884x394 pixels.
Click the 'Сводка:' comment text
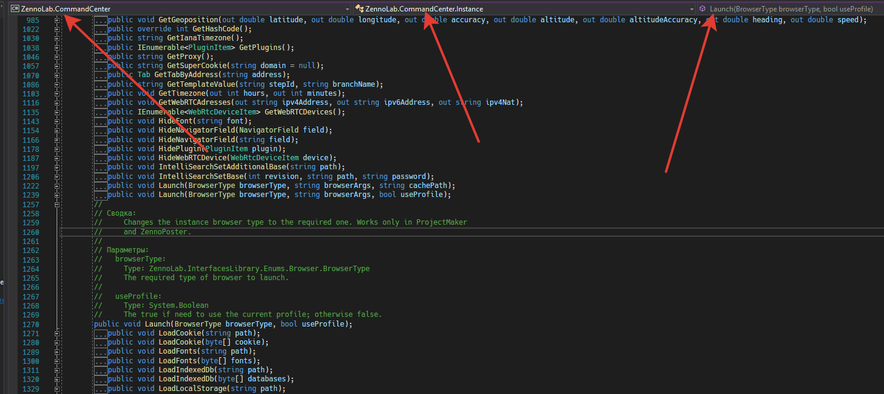click(121, 213)
